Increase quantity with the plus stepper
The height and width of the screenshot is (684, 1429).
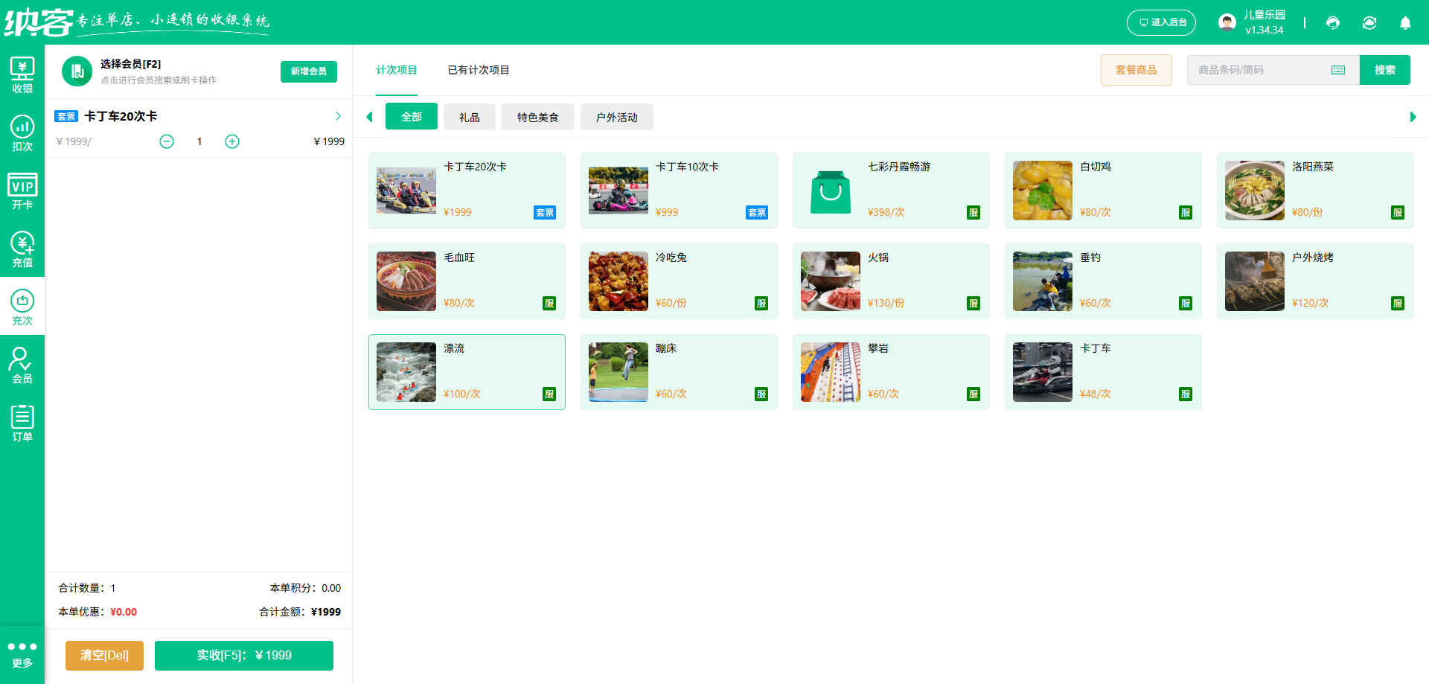231,141
